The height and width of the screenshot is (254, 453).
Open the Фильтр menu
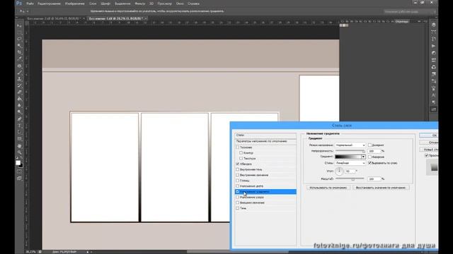coord(140,4)
